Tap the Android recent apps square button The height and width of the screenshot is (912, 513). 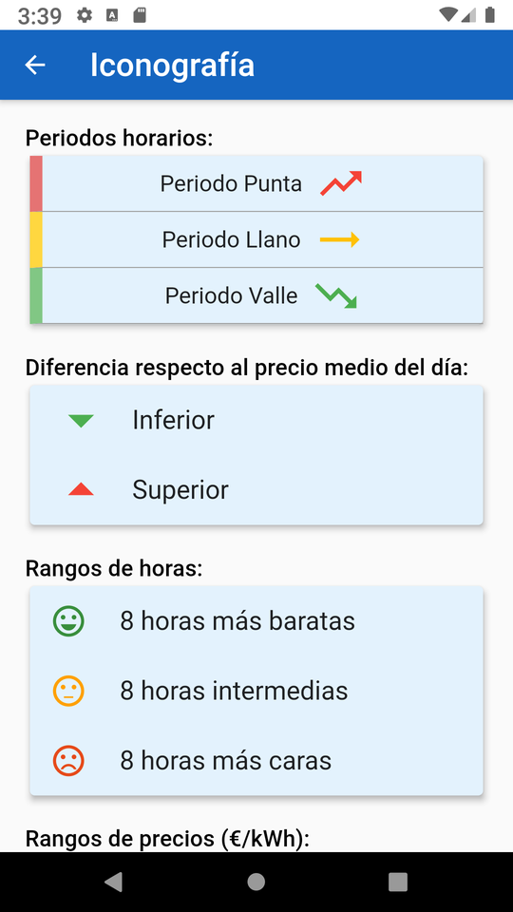[398, 882]
